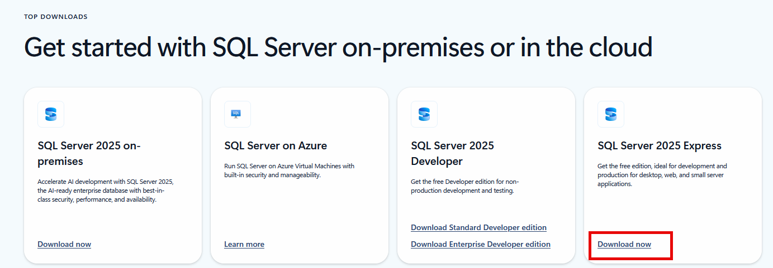Click the Accelerate AI development description text
The image size is (773, 268).
coord(106,191)
